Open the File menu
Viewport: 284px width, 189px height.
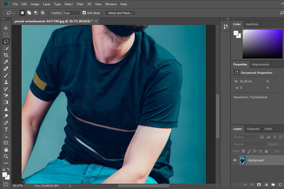tap(15, 4)
